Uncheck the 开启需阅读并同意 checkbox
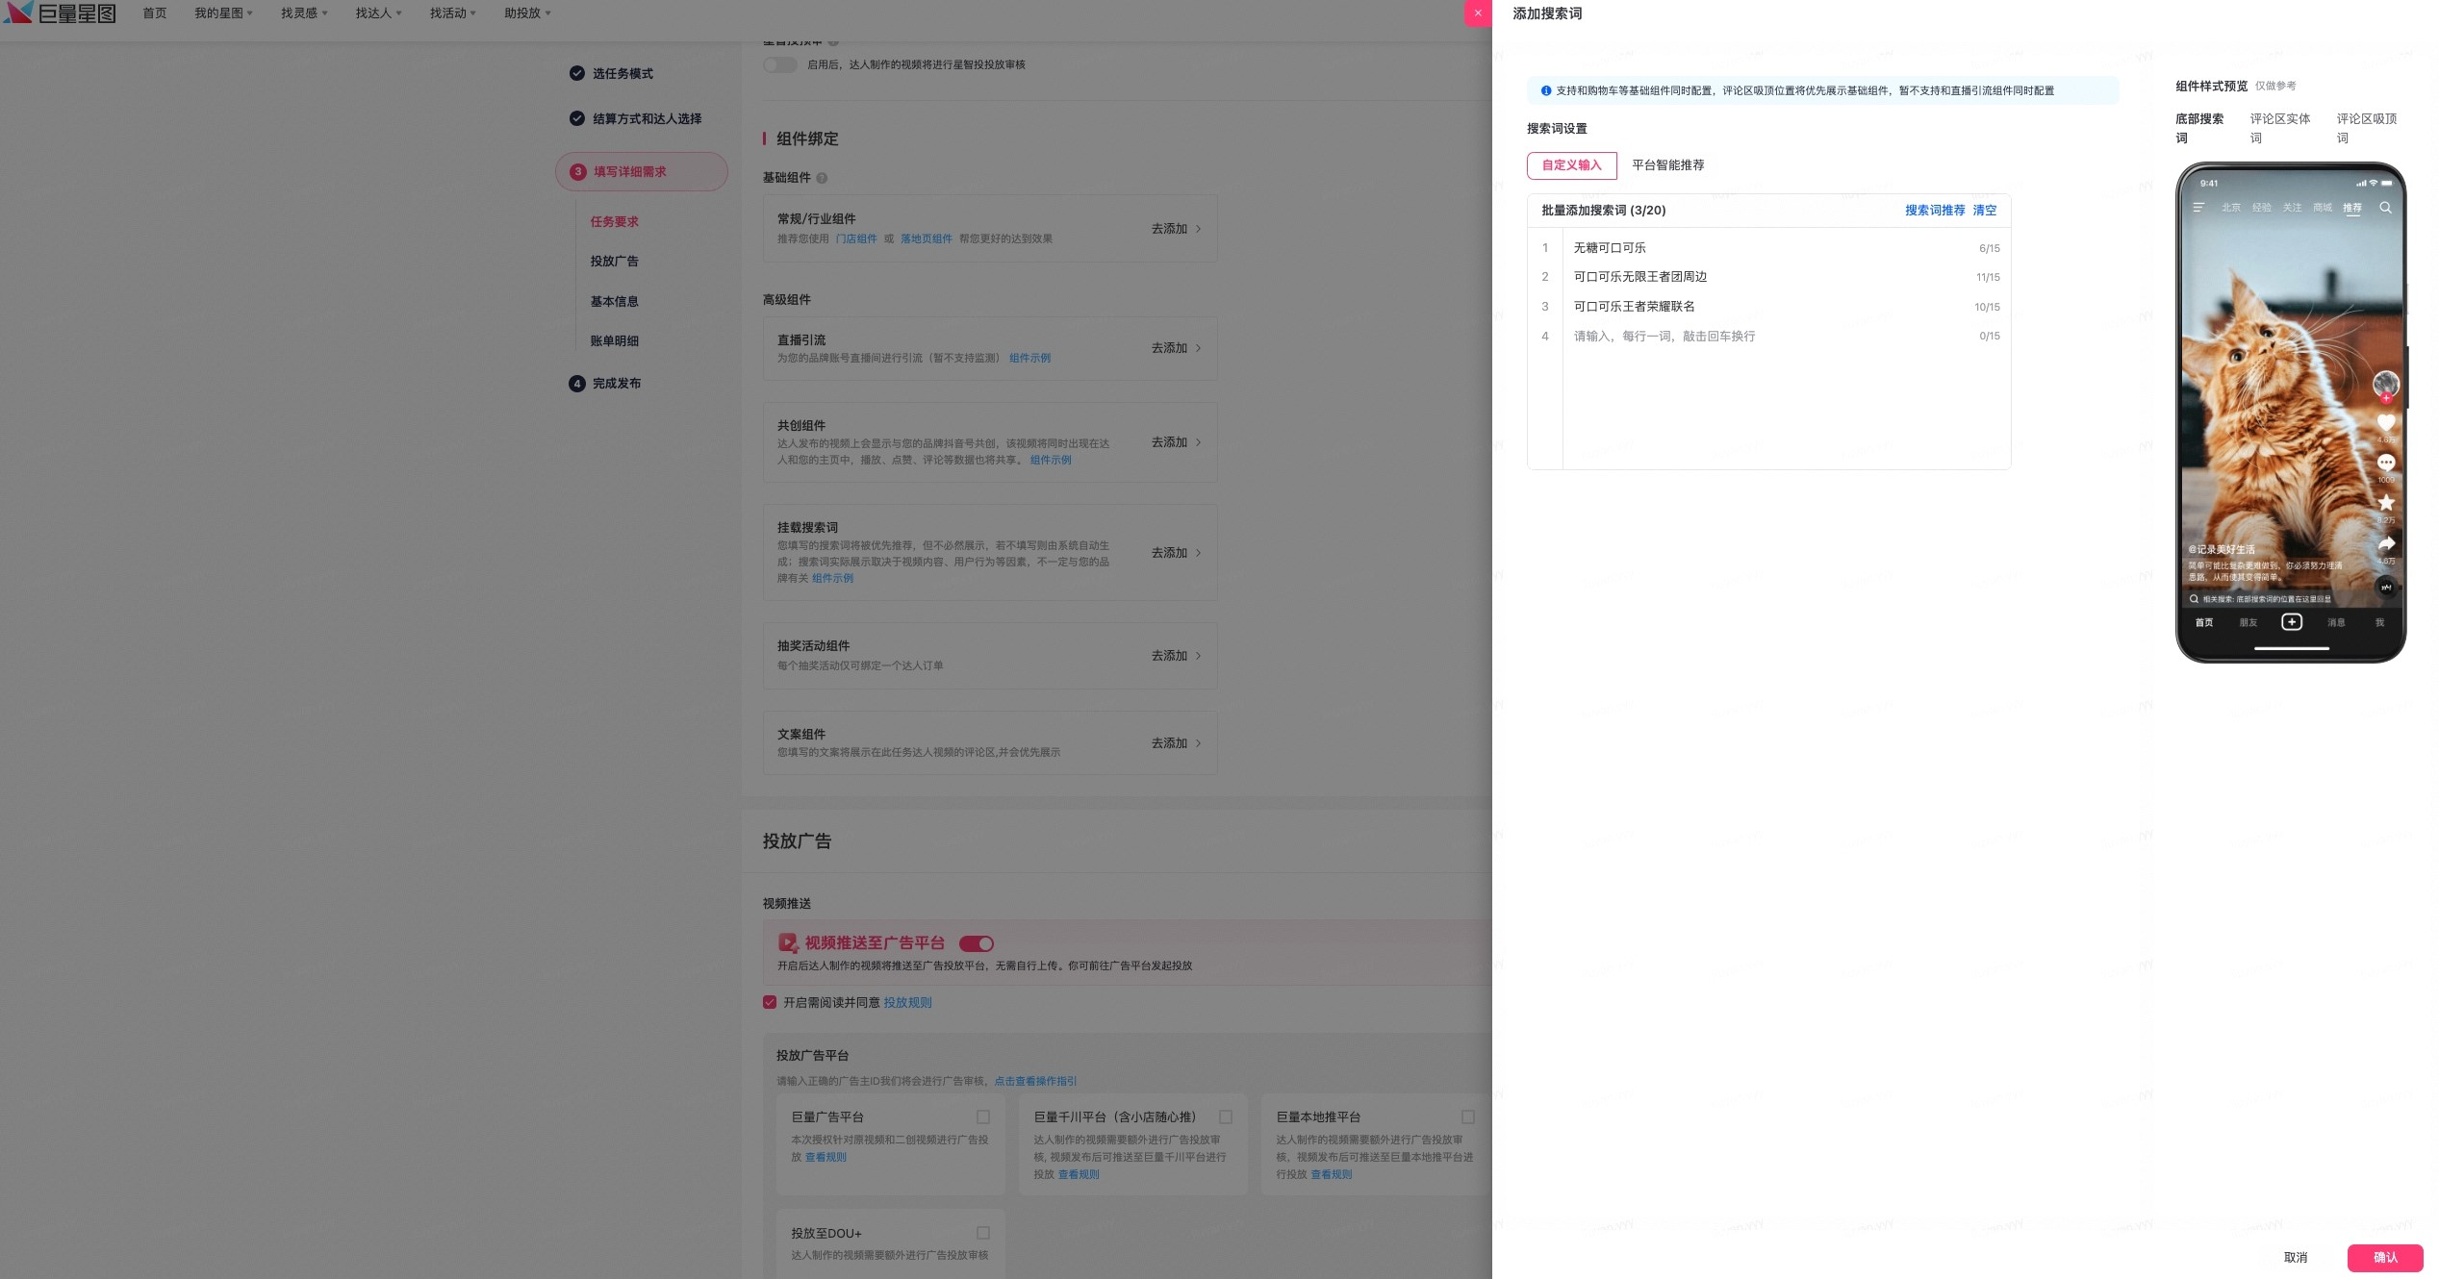Image resolution: width=2439 pixels, height=1279 pixels. pos(770,1002)
